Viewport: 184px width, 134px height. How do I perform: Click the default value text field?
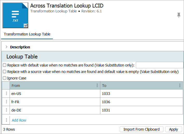[x=159, y=65]
